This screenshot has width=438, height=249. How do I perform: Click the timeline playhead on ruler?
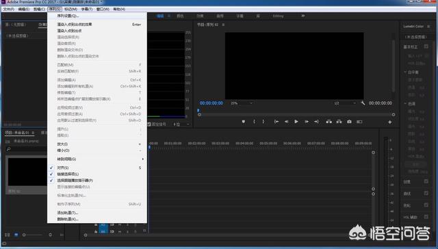pos(149,147)
